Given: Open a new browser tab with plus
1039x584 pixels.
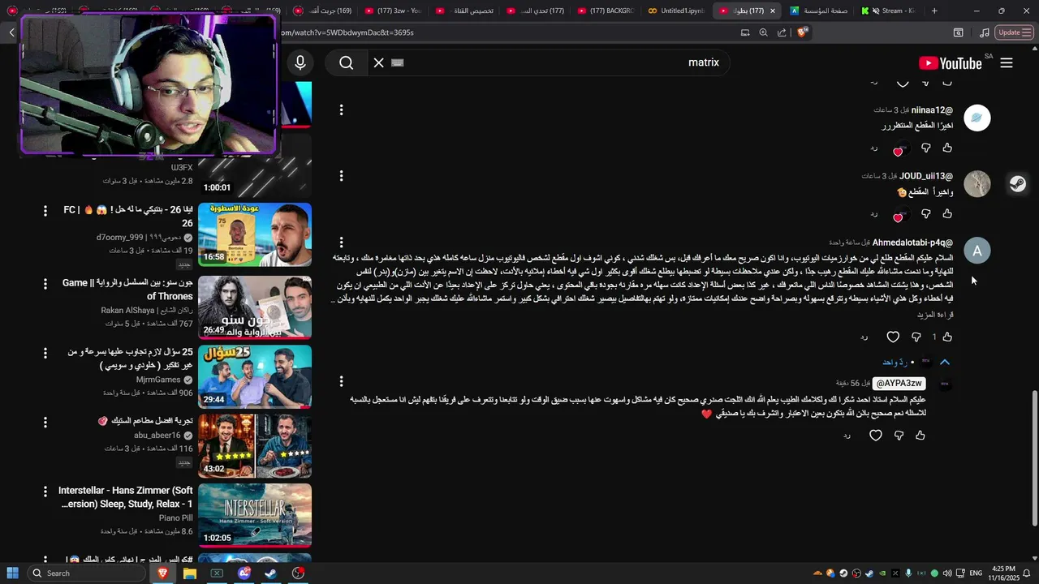Looking at the screenshot, I should click(934, 11).
